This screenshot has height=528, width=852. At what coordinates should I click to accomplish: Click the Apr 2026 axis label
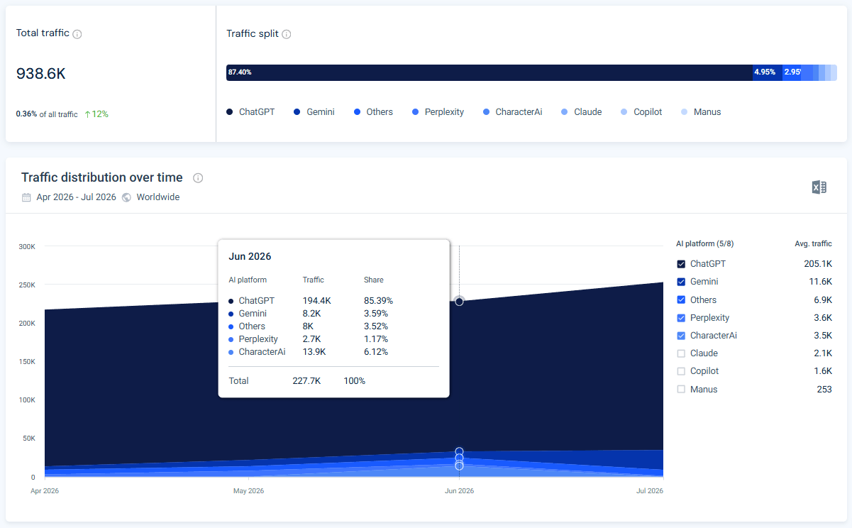pos(45,491)
